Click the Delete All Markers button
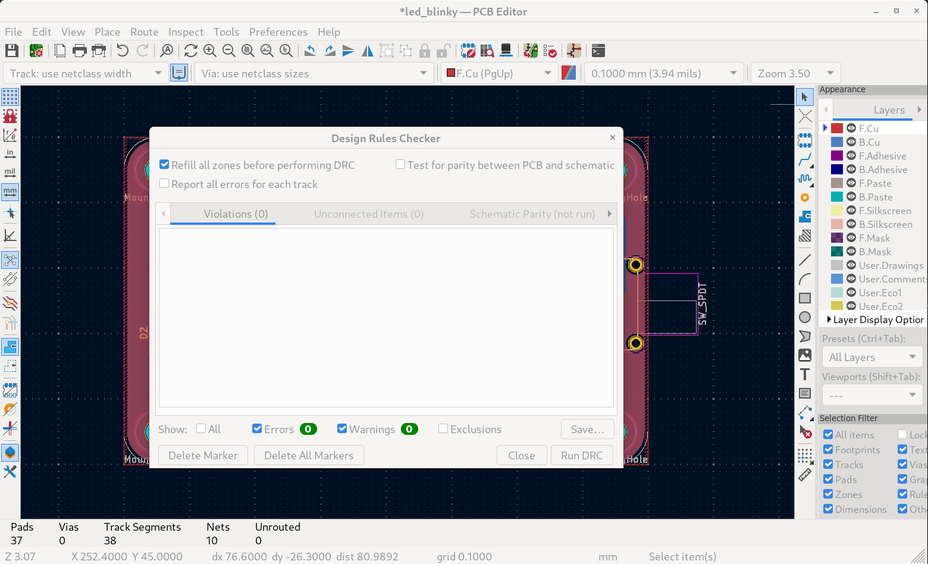 (309, 456)
